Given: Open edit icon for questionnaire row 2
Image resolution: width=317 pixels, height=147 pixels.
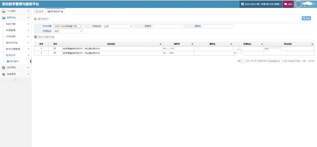Looking at the screenshot, I should 55,53.
